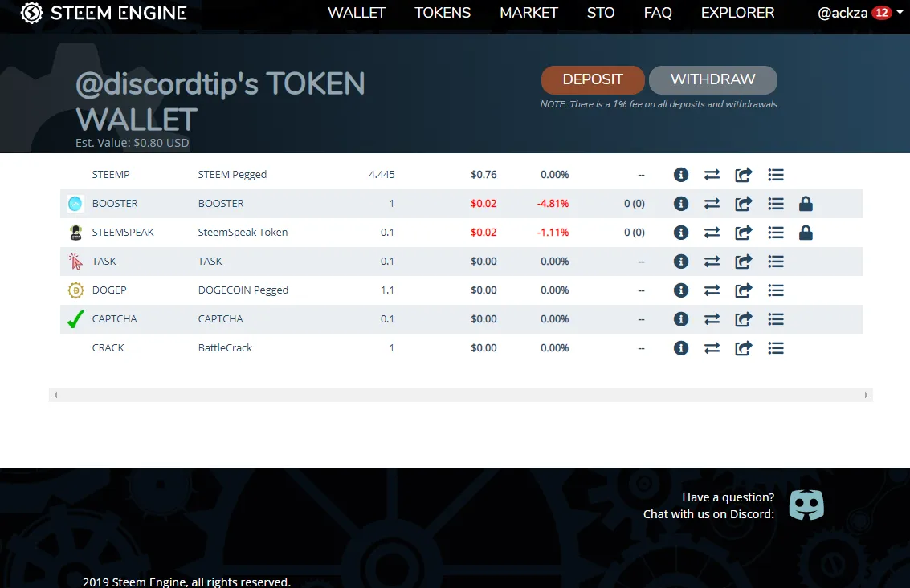This screenshot has height=588, width=910.
Task: Trade TASK using the exchange arrows
Action: click(712, 262)
